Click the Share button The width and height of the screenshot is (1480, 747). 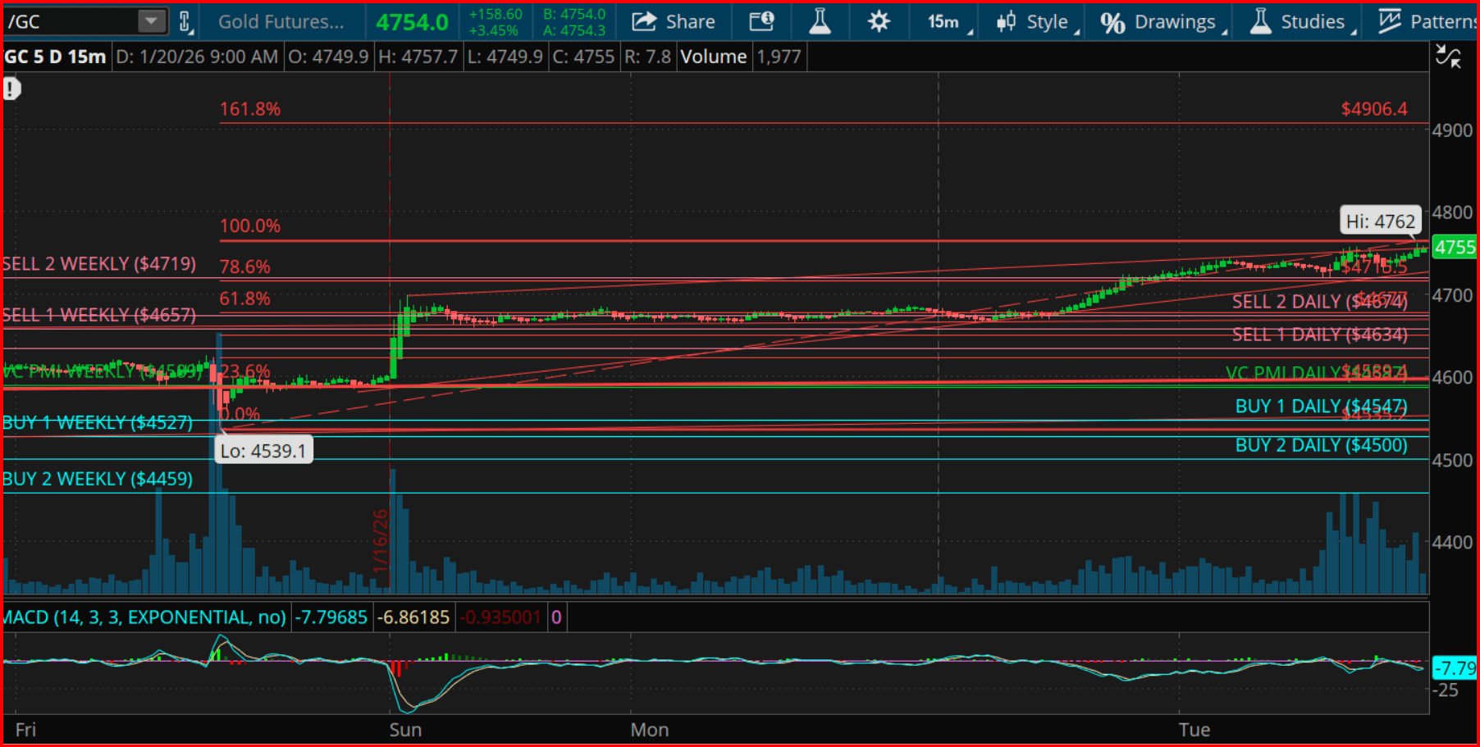pos(674,21)
